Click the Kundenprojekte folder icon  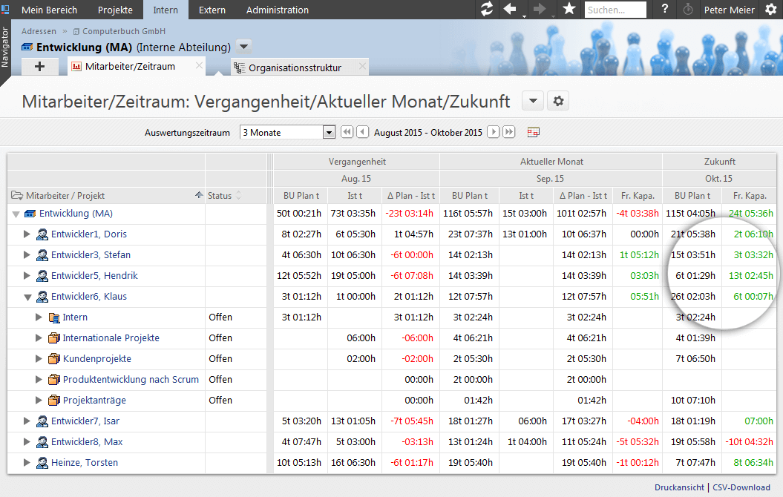54,359
